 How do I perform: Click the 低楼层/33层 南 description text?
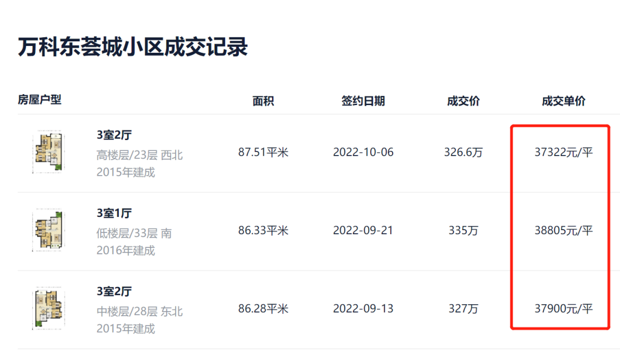click(x=134, y=233)
